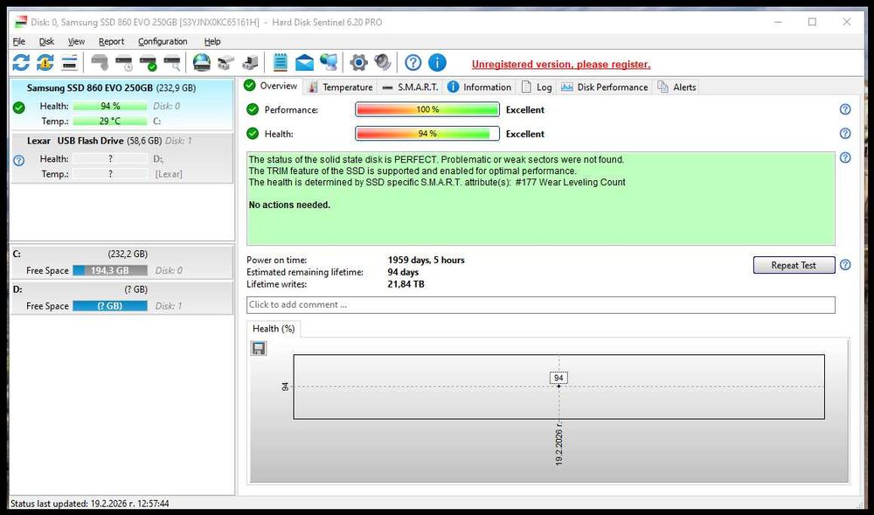
Task: Click the Samsung Health 94 % bar in sidebar
Action: click(x=110, y=106)
